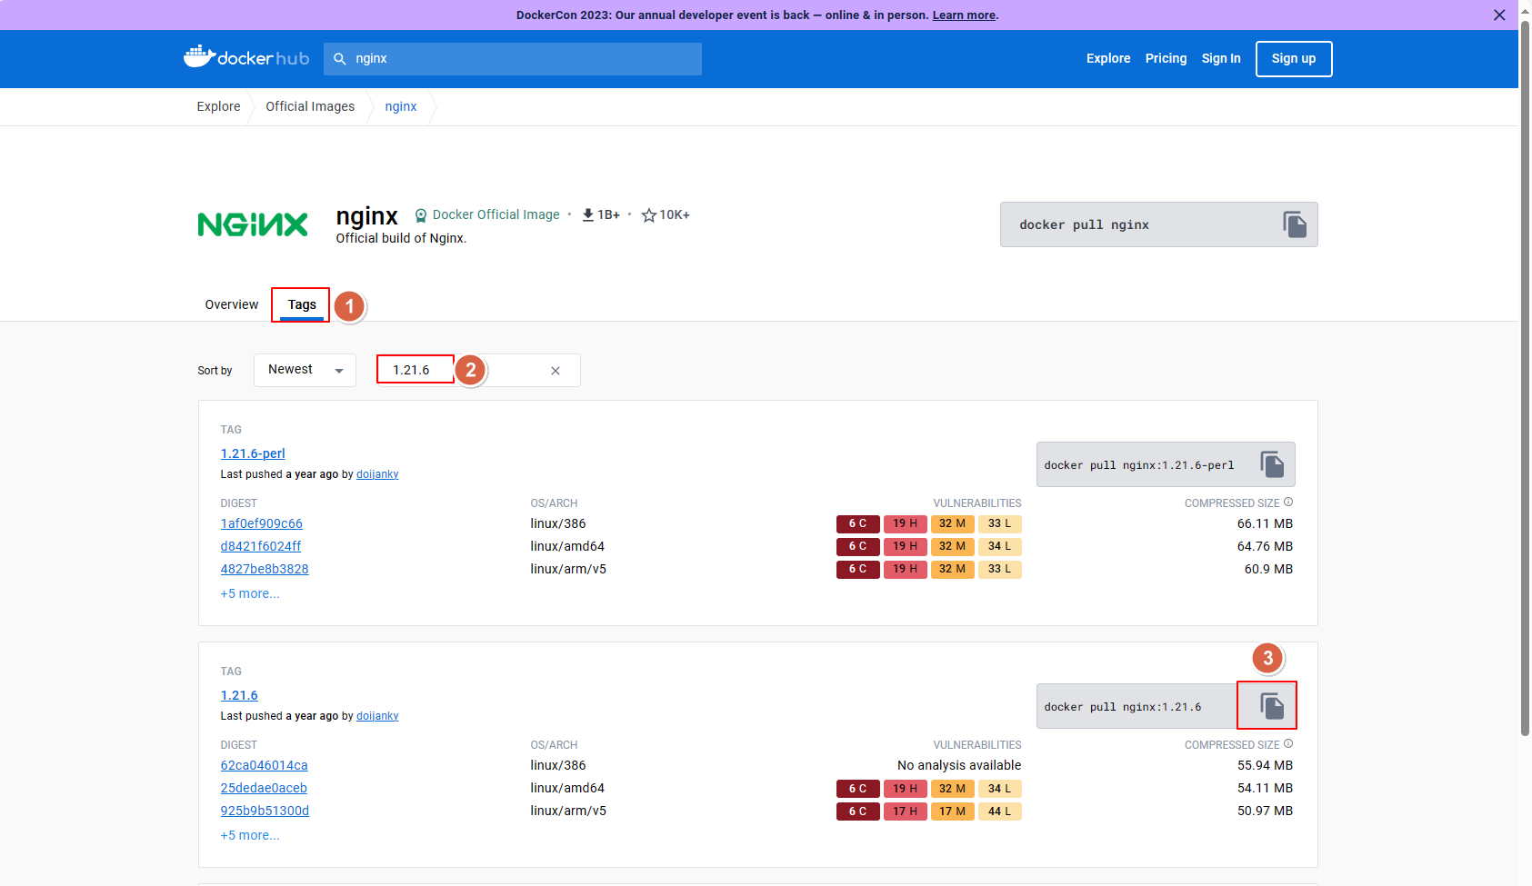Click the download count icon 1B+

pos(588,214)
